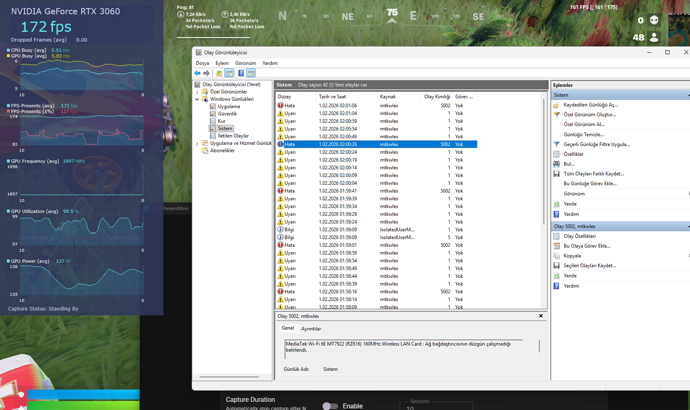Select the Hata event at 01:59:01
The image size is (690, 410).
tap(376, 245)
